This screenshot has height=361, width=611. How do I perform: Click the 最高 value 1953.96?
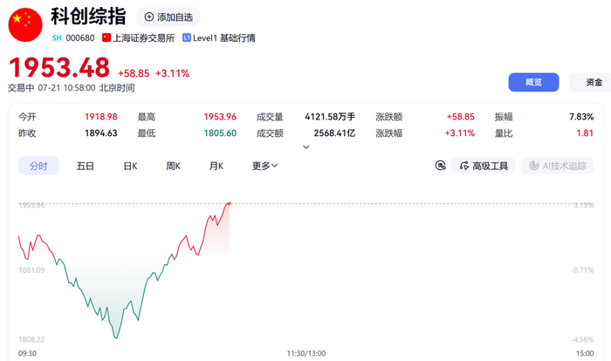click(220, 117)
